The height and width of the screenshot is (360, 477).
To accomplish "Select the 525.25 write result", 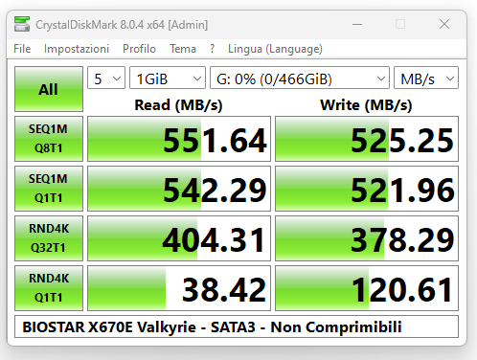I will (x=367, y=139).
